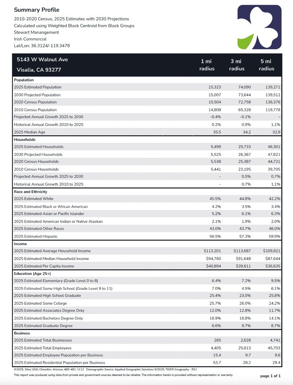The image size is (293, 385).
Task: Click 2025 Estimated Total Employees row
Action: click(x=147, y=348)
